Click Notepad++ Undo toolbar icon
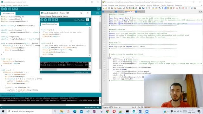The width and height of the screenshot is (203, 114). tap(133, 8)
